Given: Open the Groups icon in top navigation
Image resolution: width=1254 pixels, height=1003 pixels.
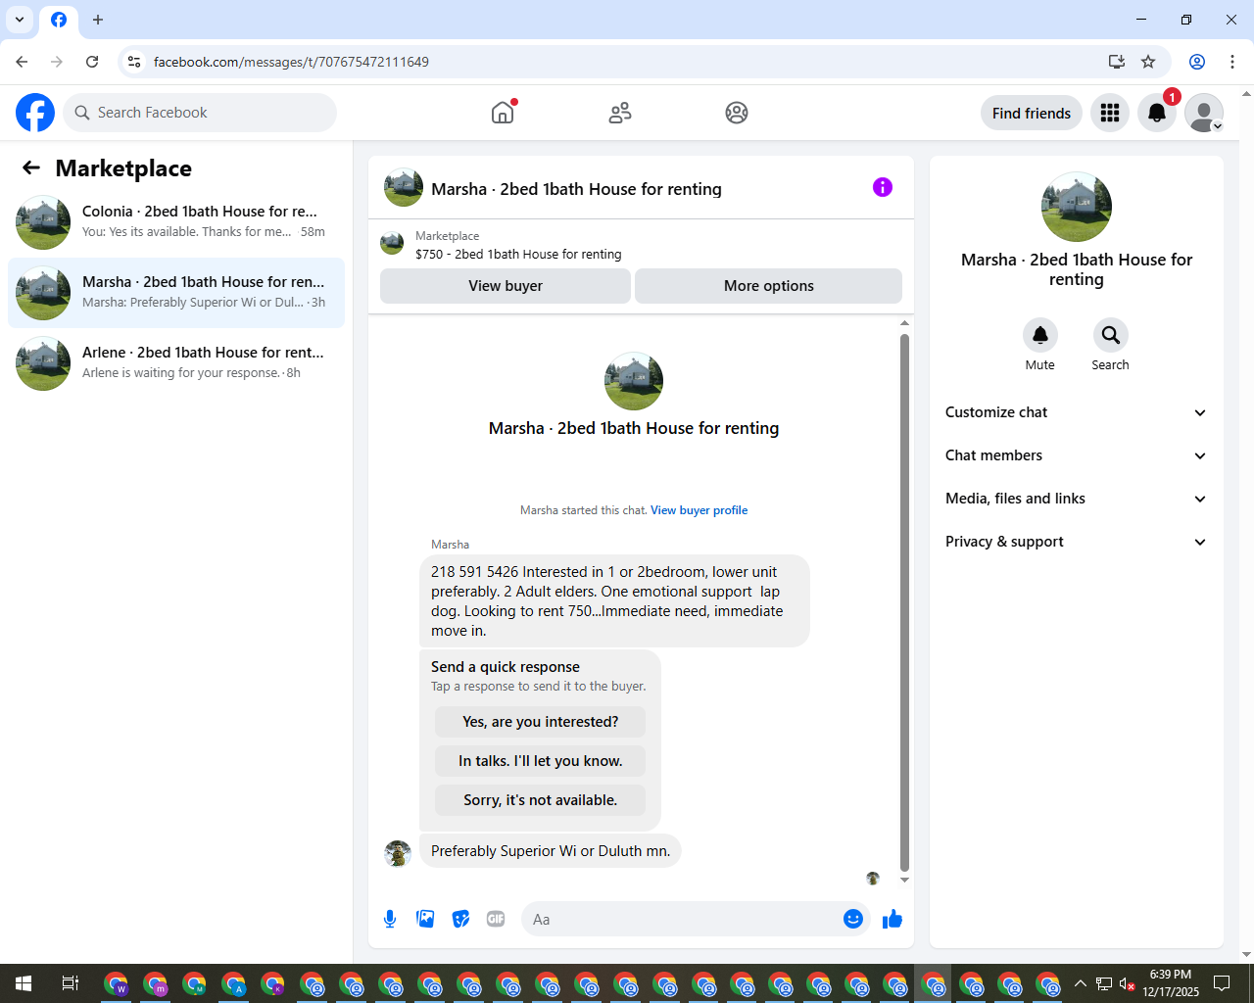Looking at the screenshot, I should coord(737,113).
